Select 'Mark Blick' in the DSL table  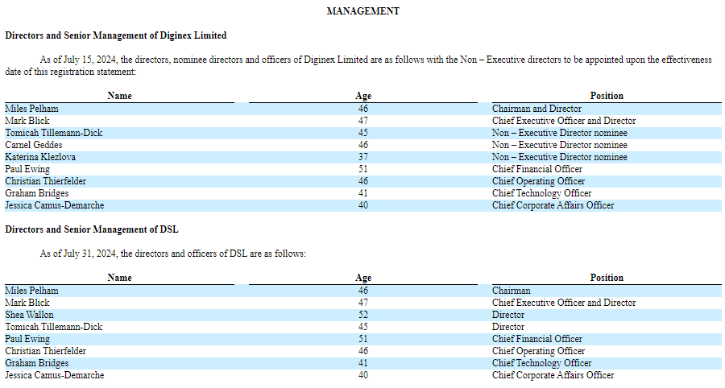[x=27, y=303]
